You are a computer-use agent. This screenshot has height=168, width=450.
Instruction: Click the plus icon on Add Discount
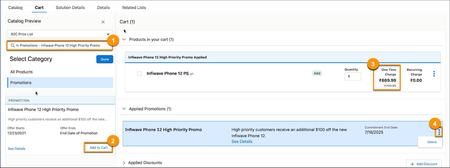click(x=413, y=164)
